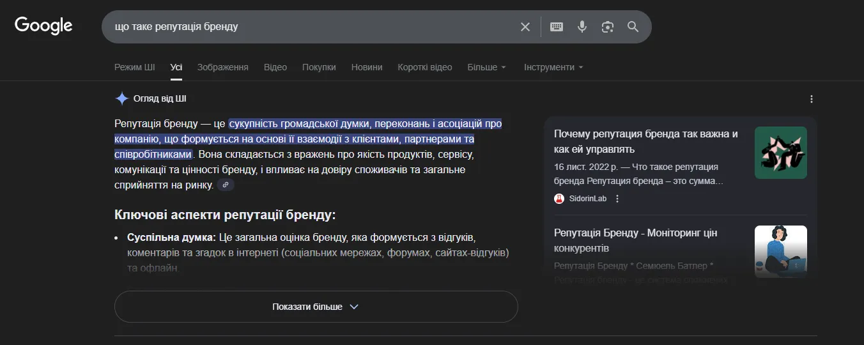Click the SidorinLab source name
Viewport: 864px width, 345px height.
588,199
